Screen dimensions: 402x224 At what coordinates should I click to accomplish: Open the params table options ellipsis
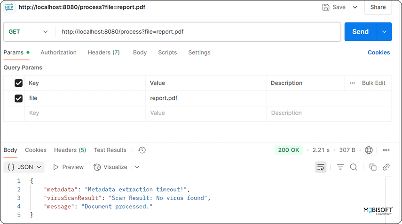click(352, 83)
